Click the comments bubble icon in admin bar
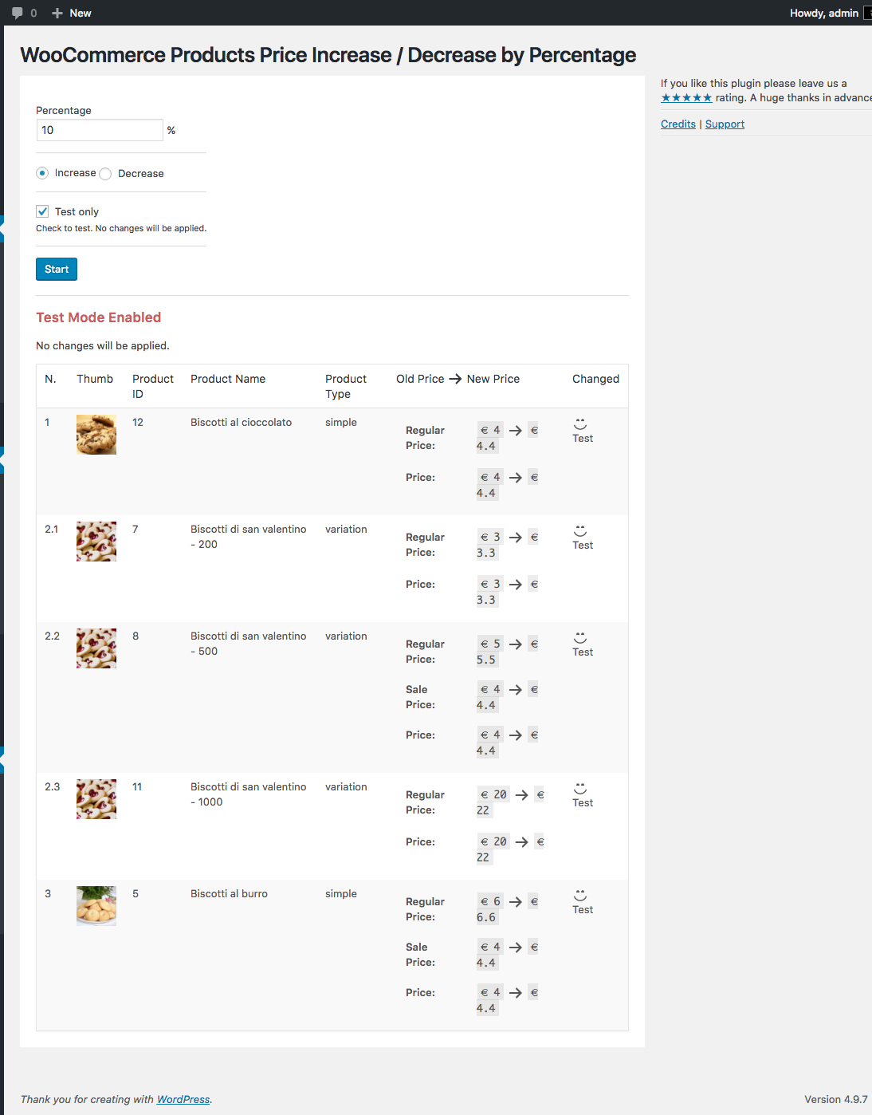872x1115 pixels. coord(18,13)
